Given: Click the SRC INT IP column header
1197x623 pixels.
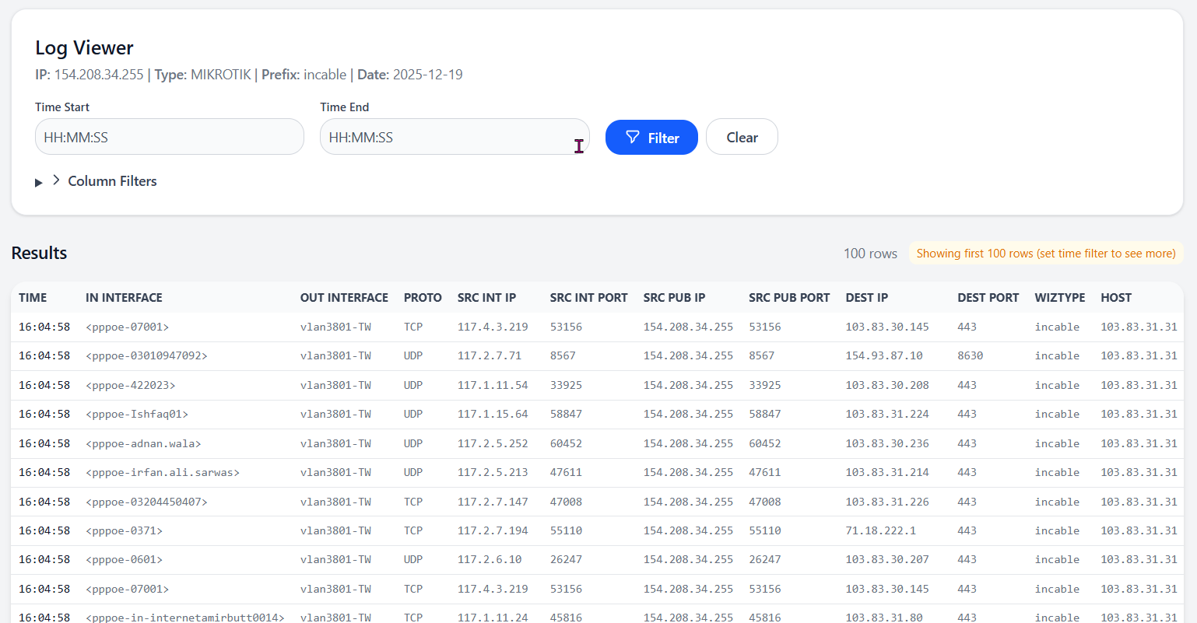Looking at the screenshot, I should 486,298.
